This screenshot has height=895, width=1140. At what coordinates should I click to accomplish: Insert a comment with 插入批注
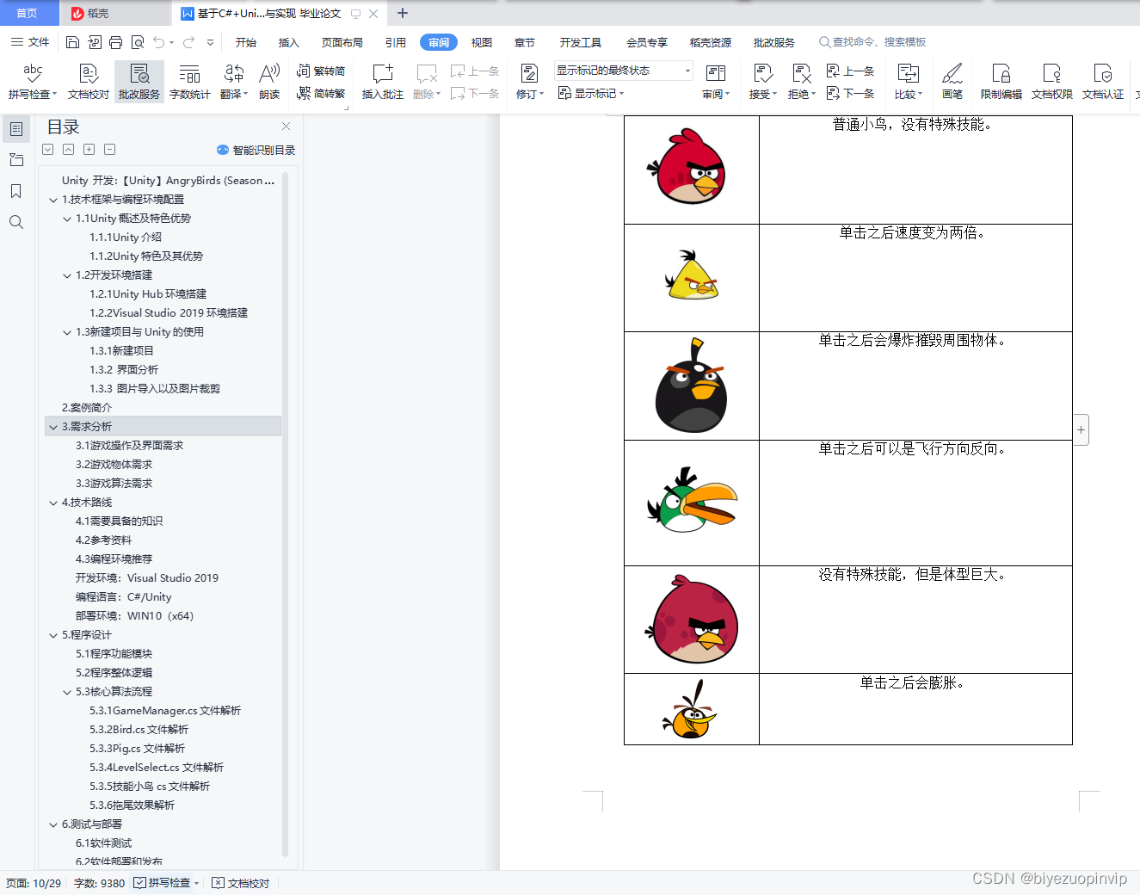(383, 82)
